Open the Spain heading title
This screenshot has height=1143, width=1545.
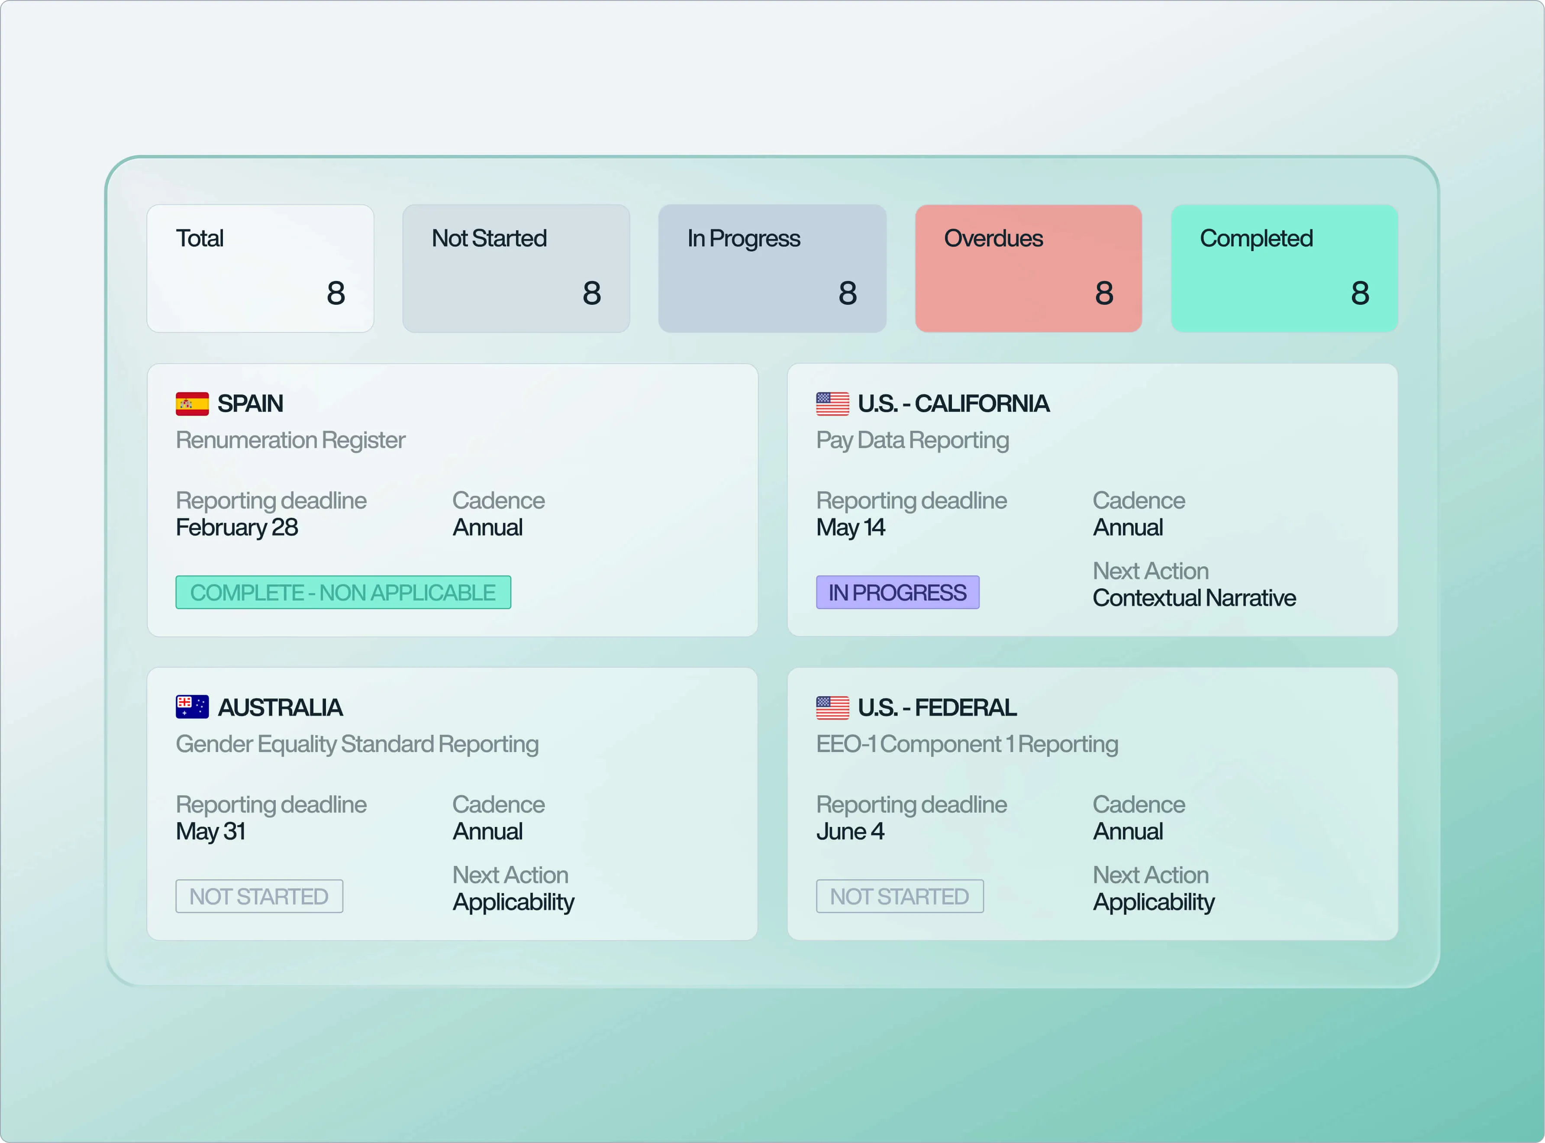click(x=250, y=404)
